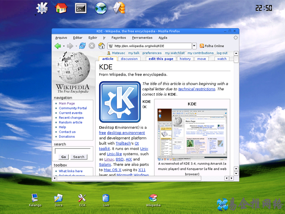285x214 pixels.
Task: Follow the Trolltech link
Action: tap(123, 143)
